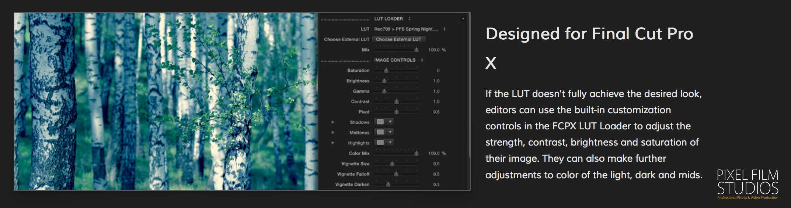
Task: Click the Vignette Darken value 0.3
Action: pos(436,184)
